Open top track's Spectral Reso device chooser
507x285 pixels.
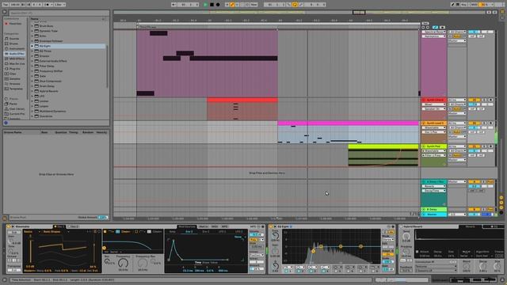[x=434, y=32]
